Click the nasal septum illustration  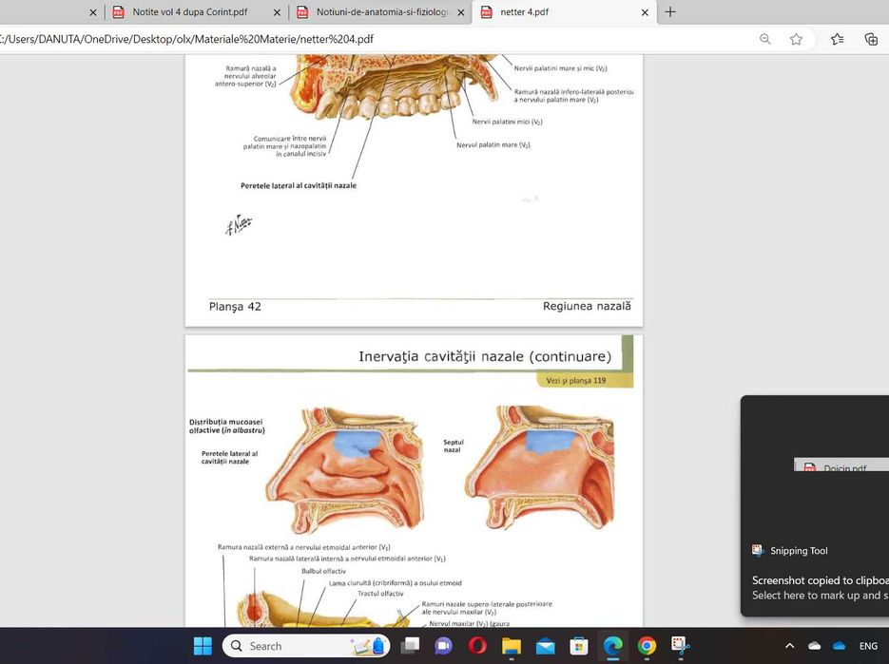click(540, 469)
